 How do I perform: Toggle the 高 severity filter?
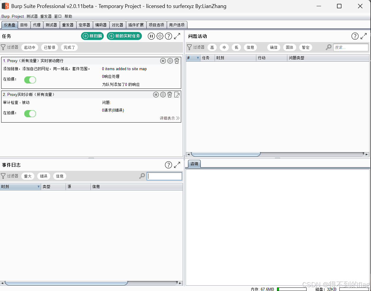click(212, 47)
